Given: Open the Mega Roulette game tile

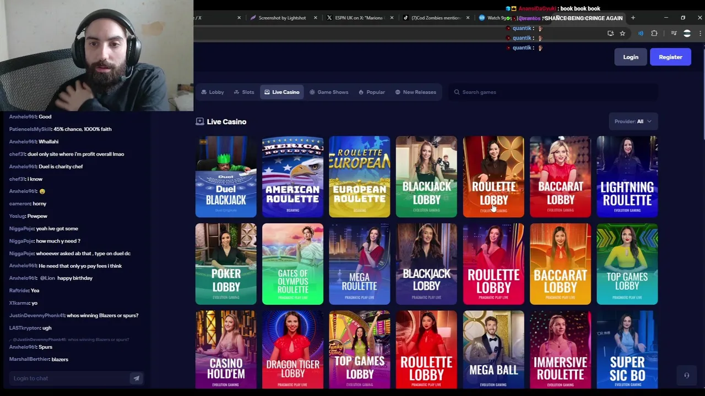Looking at the screenshot, I should point(359,264).
